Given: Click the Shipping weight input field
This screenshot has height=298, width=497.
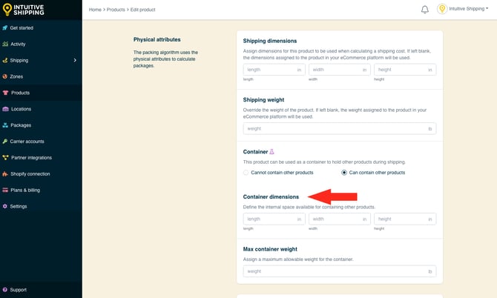Looking at the screenshot, I should [x=339, y=128].
